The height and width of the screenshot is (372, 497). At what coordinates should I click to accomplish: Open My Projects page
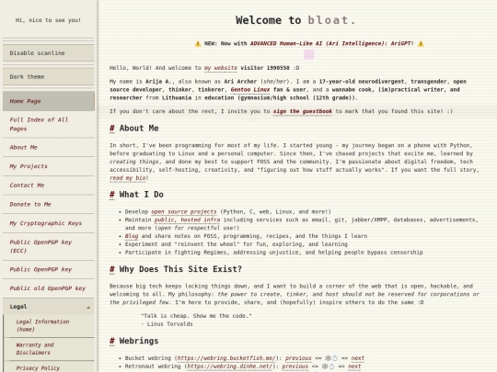(49, 166)
